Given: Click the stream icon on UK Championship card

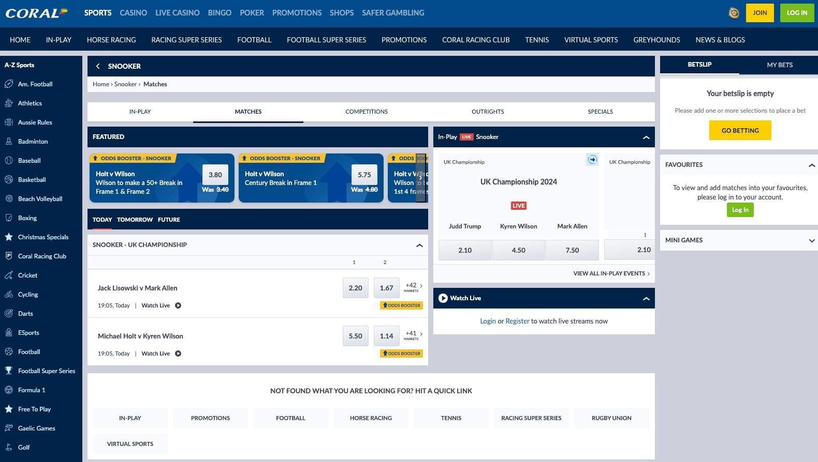Looking at the screenshot, I should pos(592,160).
